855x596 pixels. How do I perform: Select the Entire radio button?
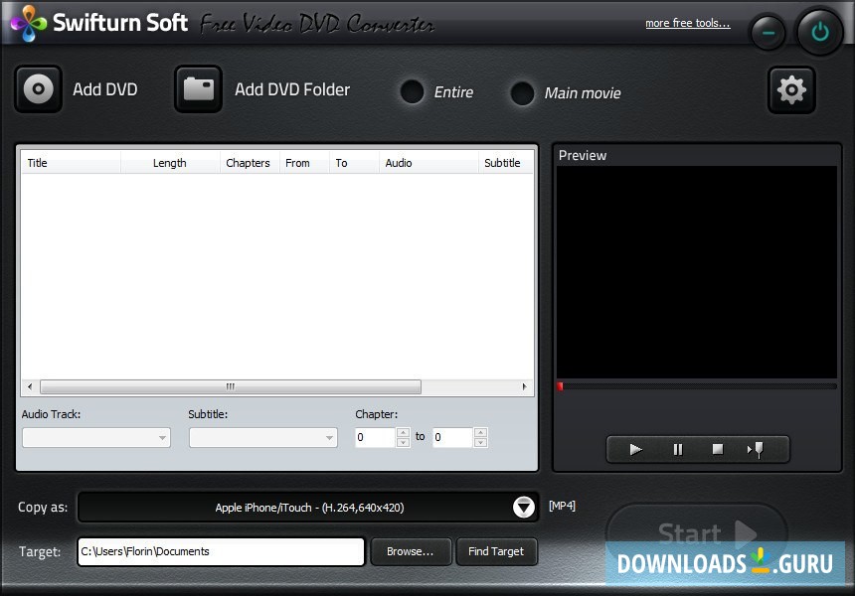(413, 92)
